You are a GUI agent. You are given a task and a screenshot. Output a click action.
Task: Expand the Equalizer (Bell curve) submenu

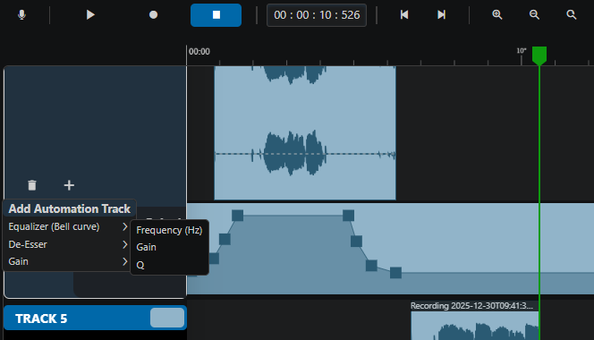point(67,226)
